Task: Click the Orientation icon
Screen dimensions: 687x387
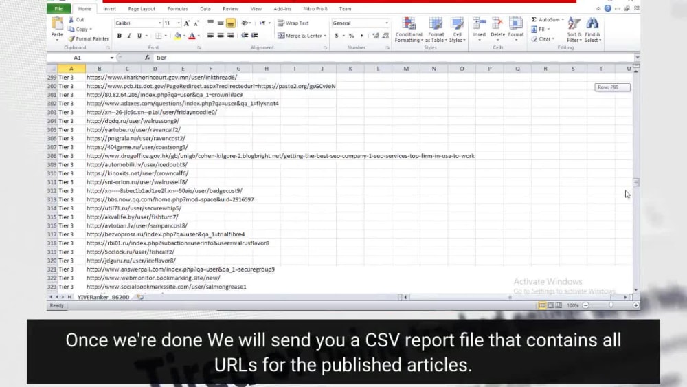Action: click(x=245, y=23)
